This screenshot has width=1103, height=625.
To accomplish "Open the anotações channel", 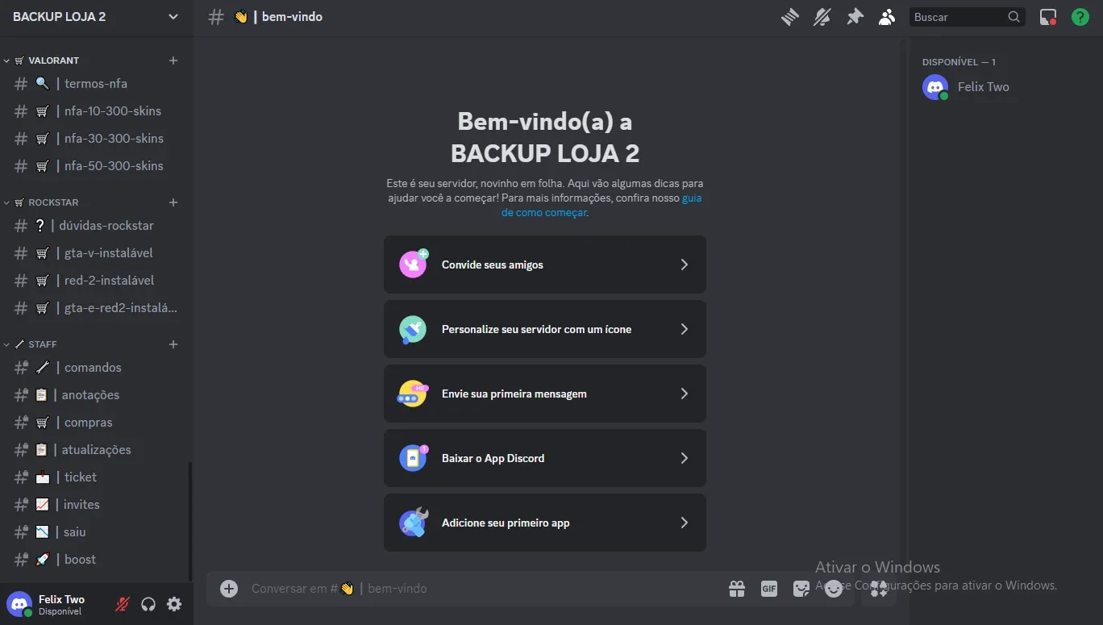I will point(97,395).
